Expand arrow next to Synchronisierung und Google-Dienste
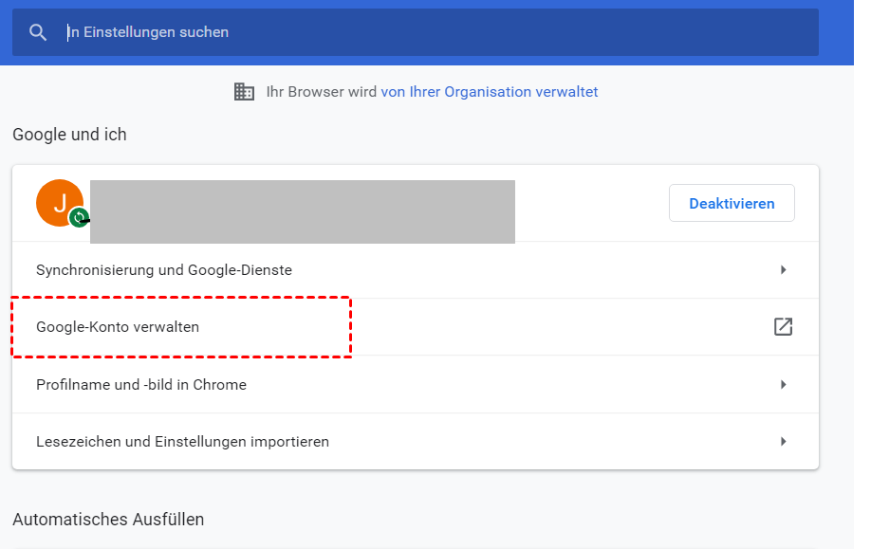The height and width of the screenshot is (549, 871). (784, 270)
